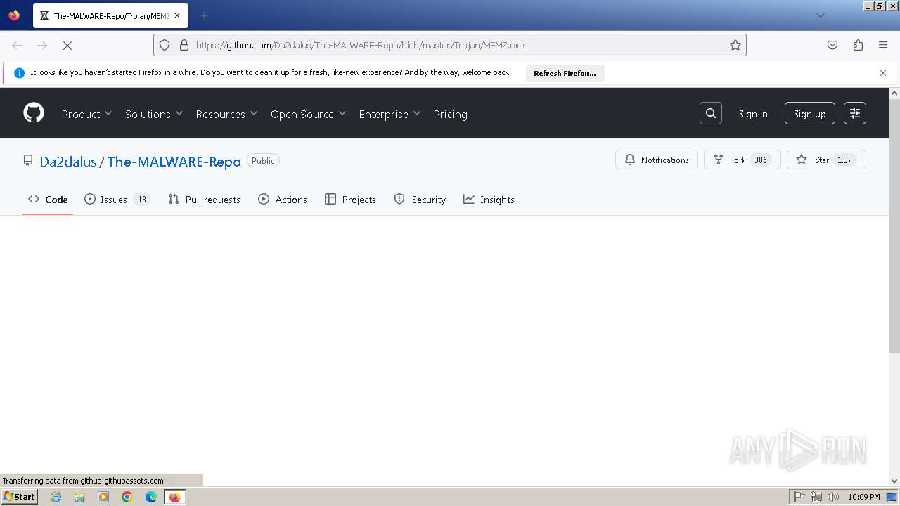Expand the Enterprise menu
Image resolution: width=900 pixels, height=506 pixels.
pos(390,114)
